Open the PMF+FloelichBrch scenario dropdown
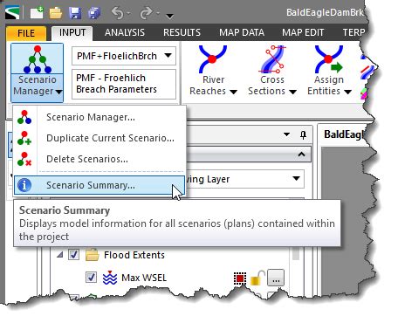 click(x=168, y=55)
